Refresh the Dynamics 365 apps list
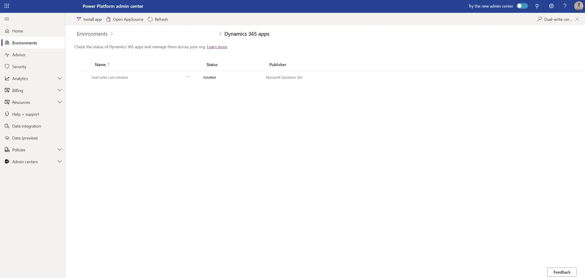Screen dimensions: 585x278 click(x=158, y=19)
